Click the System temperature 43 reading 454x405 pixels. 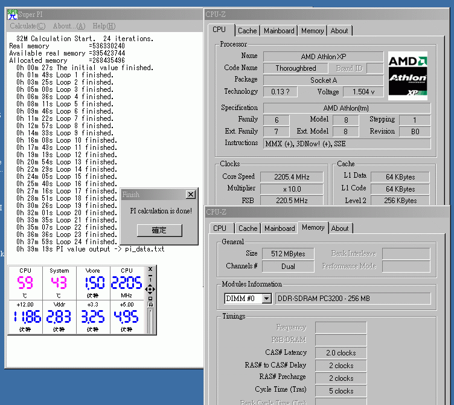tap(59, 283)
